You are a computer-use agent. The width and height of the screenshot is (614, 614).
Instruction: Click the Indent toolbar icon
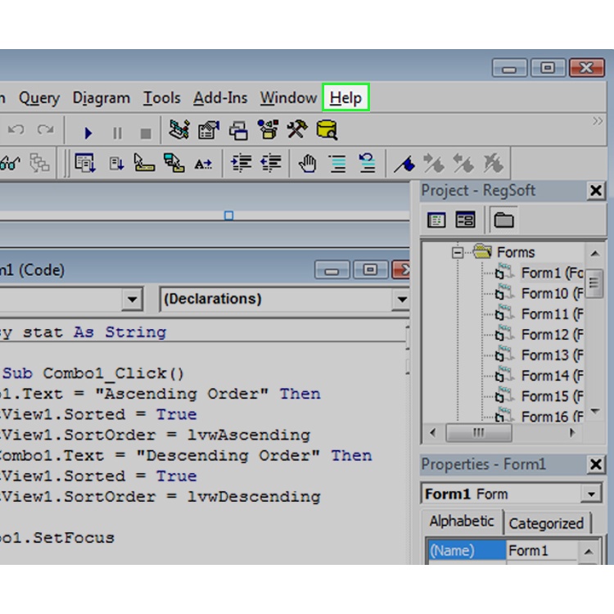241,164
